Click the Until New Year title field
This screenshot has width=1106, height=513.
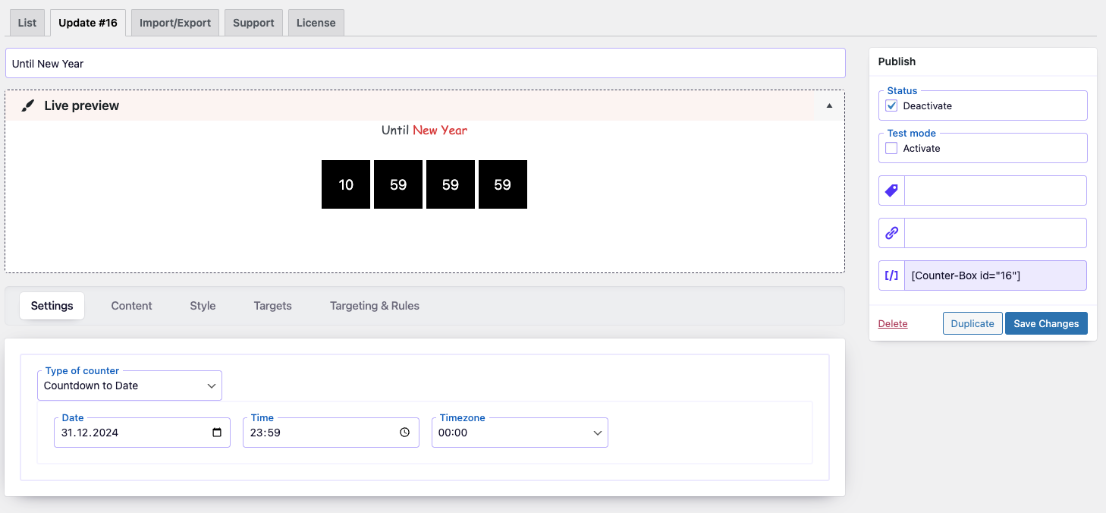pos(425,64)
